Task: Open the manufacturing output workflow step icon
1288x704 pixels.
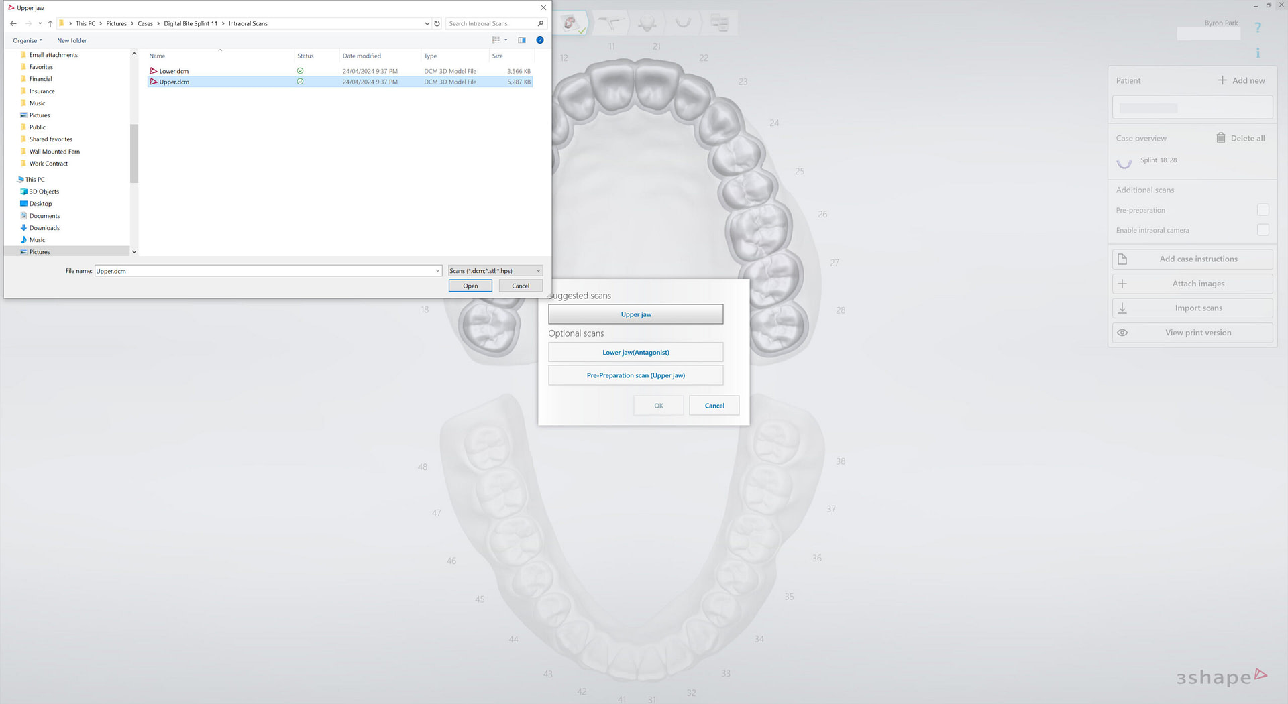Action: point(719,22)
